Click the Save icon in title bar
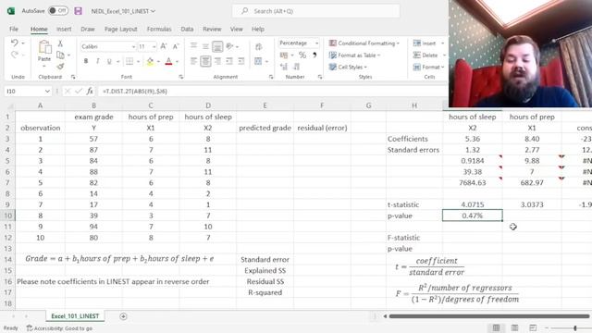 [x=78, y=11]
